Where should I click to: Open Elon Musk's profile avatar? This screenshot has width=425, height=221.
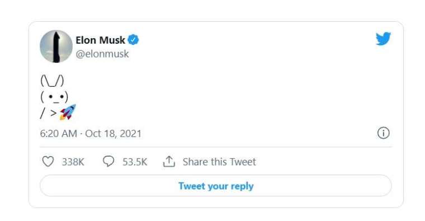[56, 46]
